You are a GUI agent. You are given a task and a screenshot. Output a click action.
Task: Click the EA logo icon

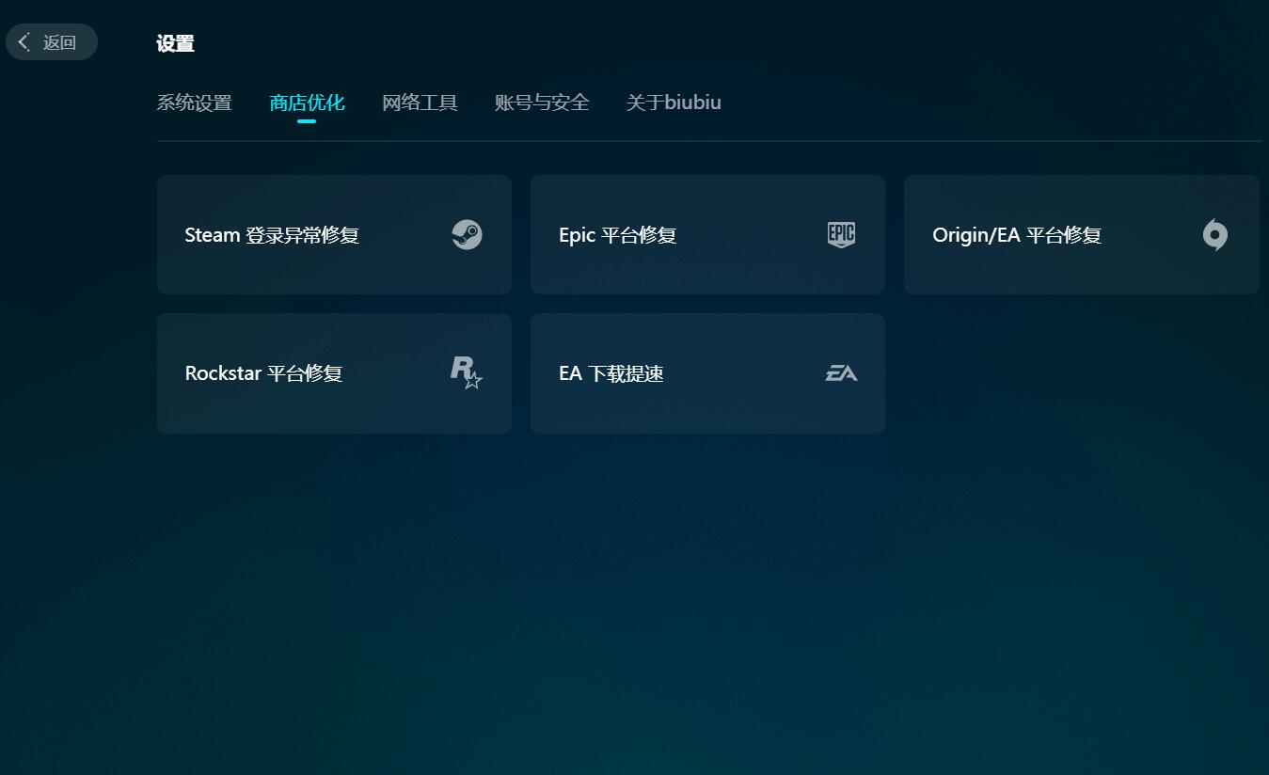tap(841, 373)
